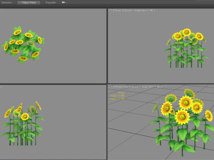Open the Front viewport name menu

pos(118,10)
